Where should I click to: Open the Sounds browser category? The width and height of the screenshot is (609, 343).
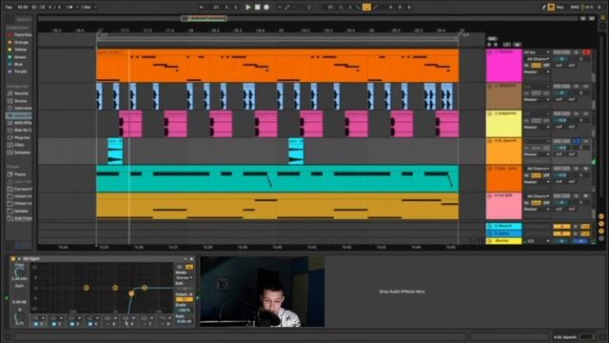19,93
